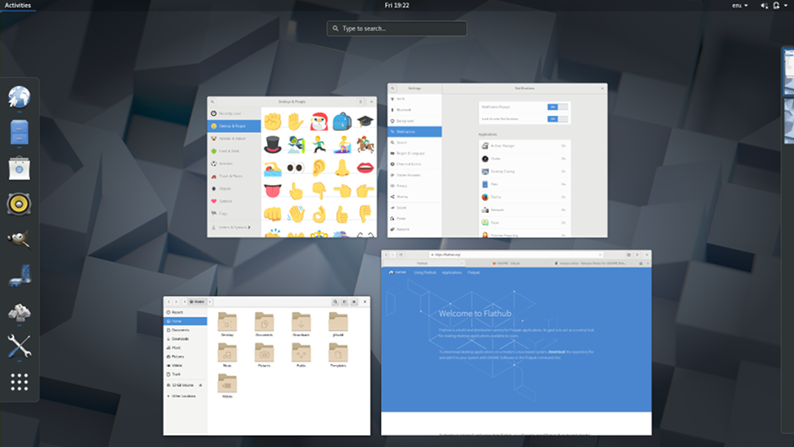The width and height of the screenshot is (794, 447).
Task: Click the Type to search field
Action: [x=396, y=29]
